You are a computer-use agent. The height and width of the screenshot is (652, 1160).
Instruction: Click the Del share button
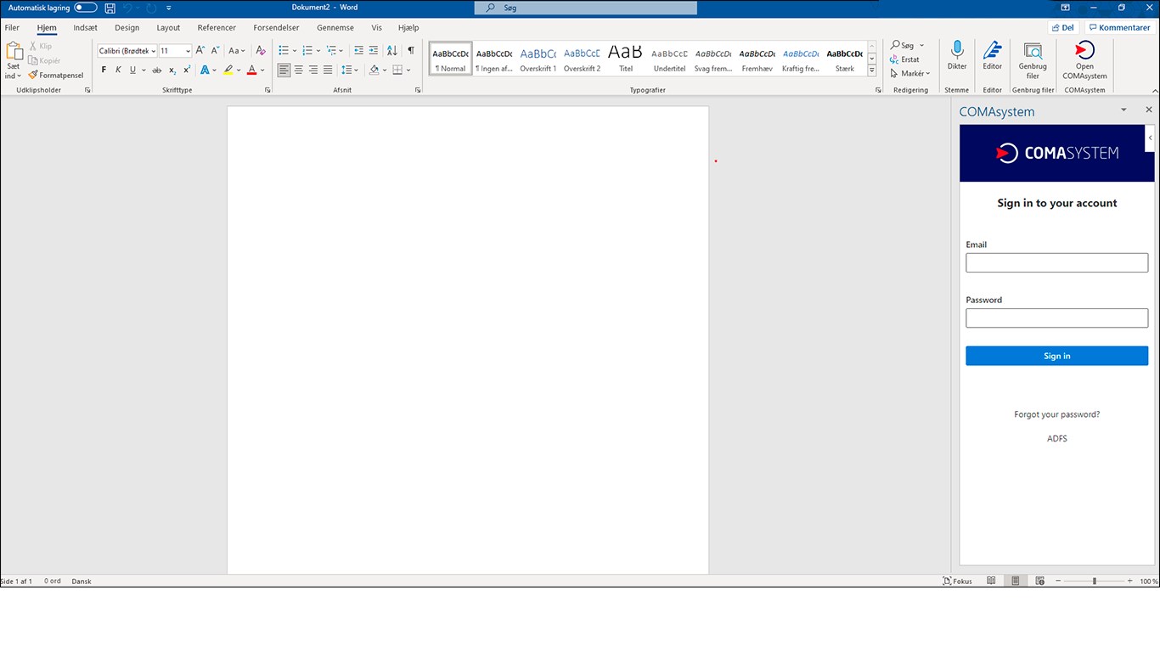[x=1063, y=27]
